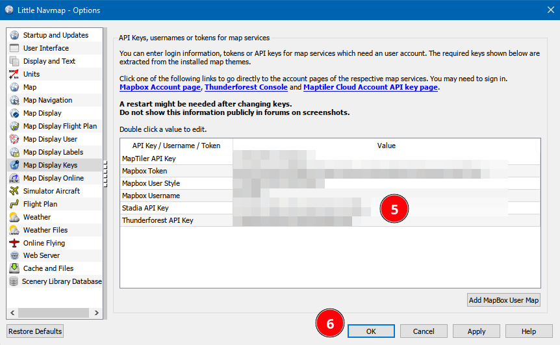560x345 pixels.
Task: Open Scenery Library Database settings
Action: point(62,281)
